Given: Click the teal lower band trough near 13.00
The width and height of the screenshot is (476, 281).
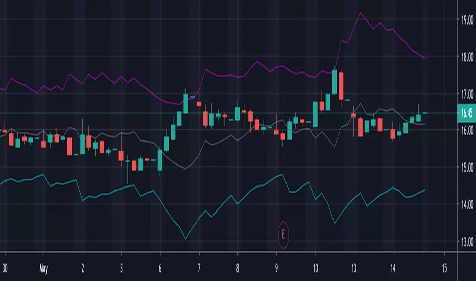Looking at the screenshot, I should pos(186,239).
